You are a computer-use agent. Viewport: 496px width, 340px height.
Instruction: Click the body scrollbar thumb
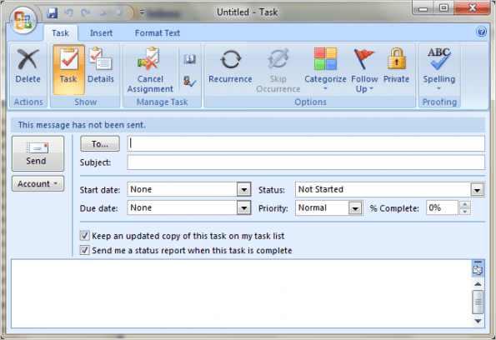[478, 302]
